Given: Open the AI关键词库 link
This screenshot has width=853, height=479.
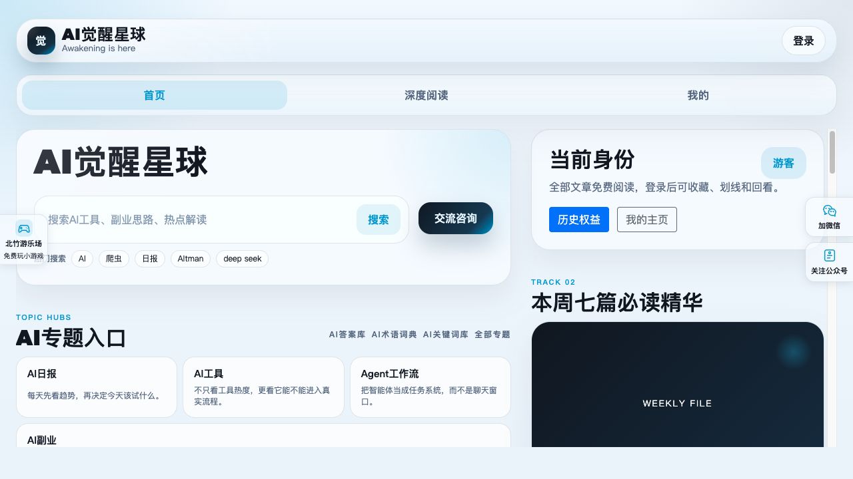Looking at the screenshot, I should coord(446,335).
